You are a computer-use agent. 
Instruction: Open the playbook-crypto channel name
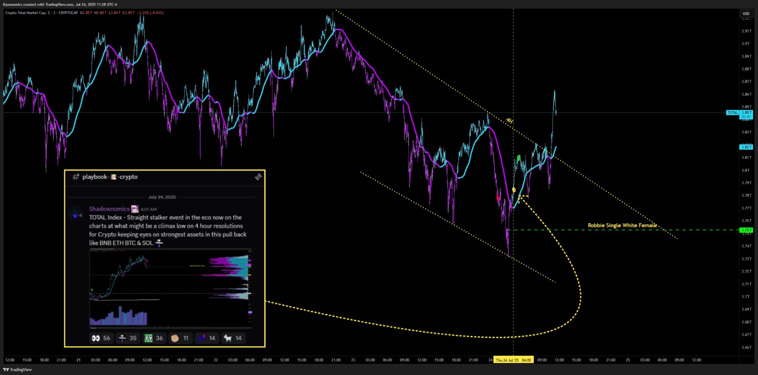tap(110, 177)
